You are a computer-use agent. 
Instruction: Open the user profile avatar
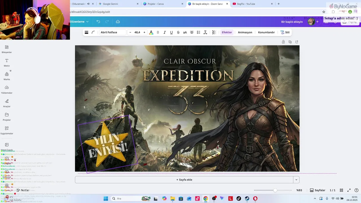click(x=311, y=22)
